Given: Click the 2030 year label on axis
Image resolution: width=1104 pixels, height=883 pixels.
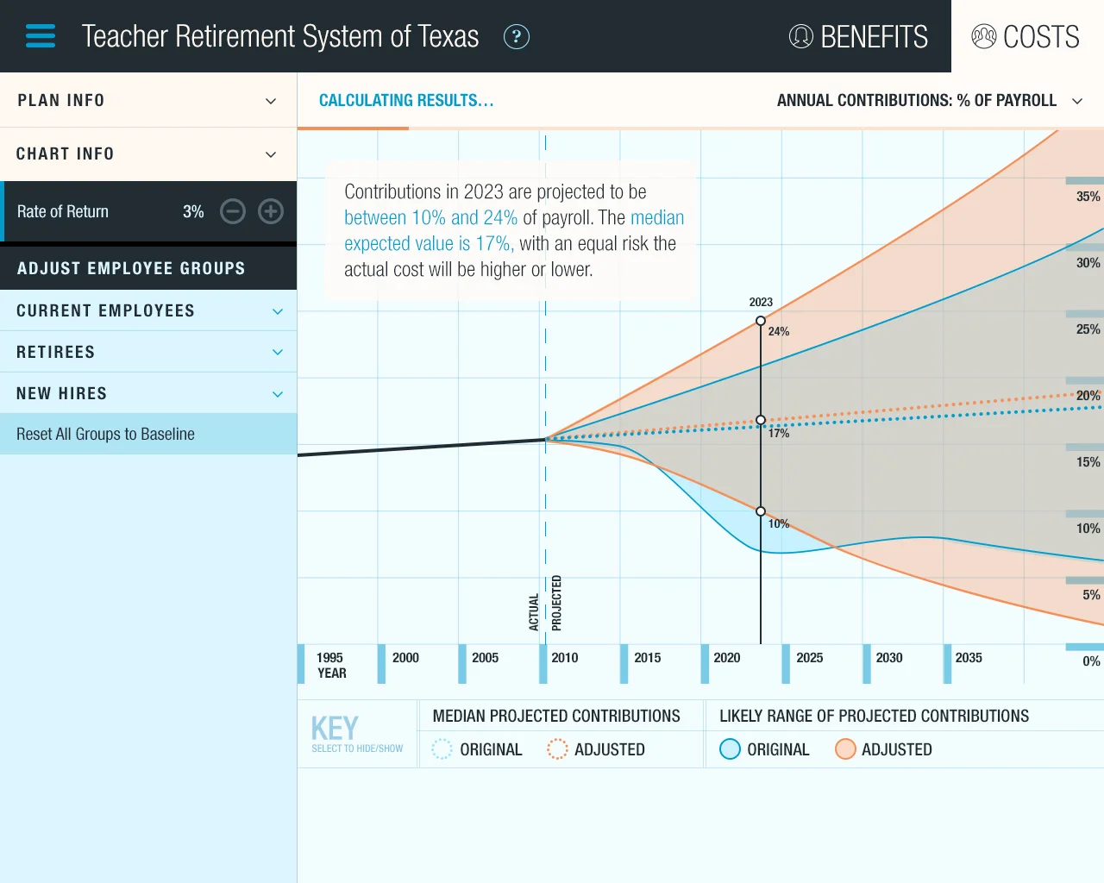Looking at the screenshot, I should (x=889, y=657).
